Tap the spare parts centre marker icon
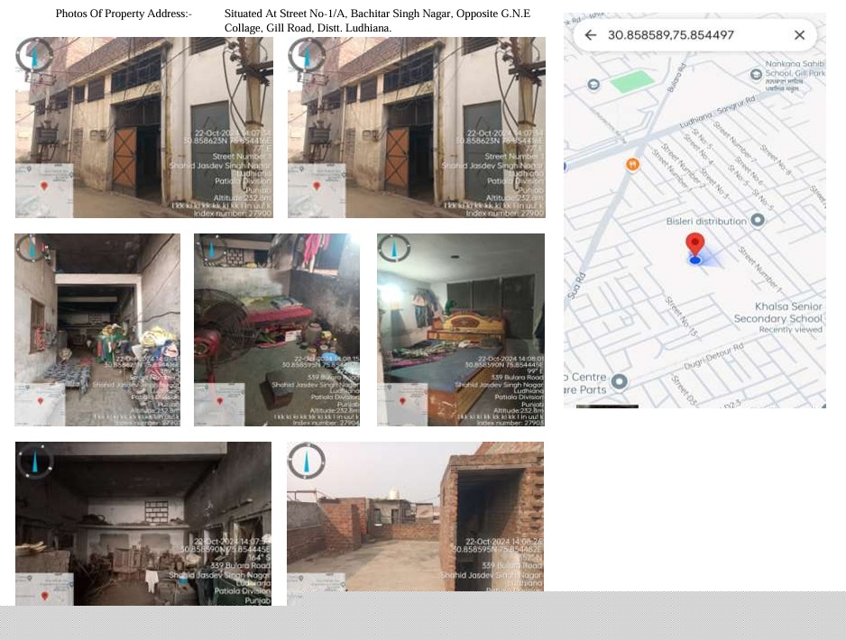Image resolution: width=846 pixels, height=640 pixels. [x=619, y=382]
